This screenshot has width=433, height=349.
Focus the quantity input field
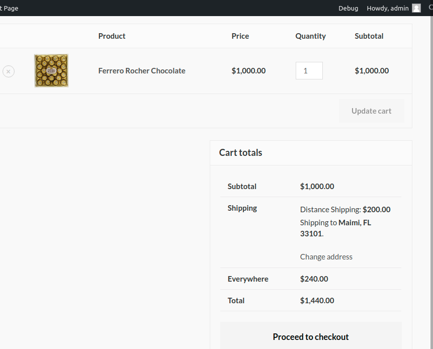tap(309, 71)
